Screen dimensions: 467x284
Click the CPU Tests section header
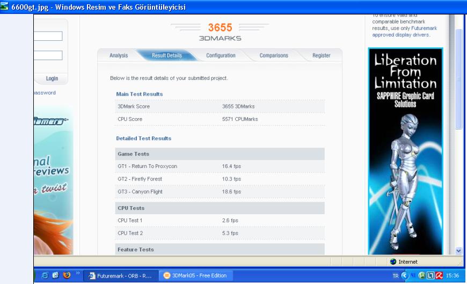(x=220, y=208)
